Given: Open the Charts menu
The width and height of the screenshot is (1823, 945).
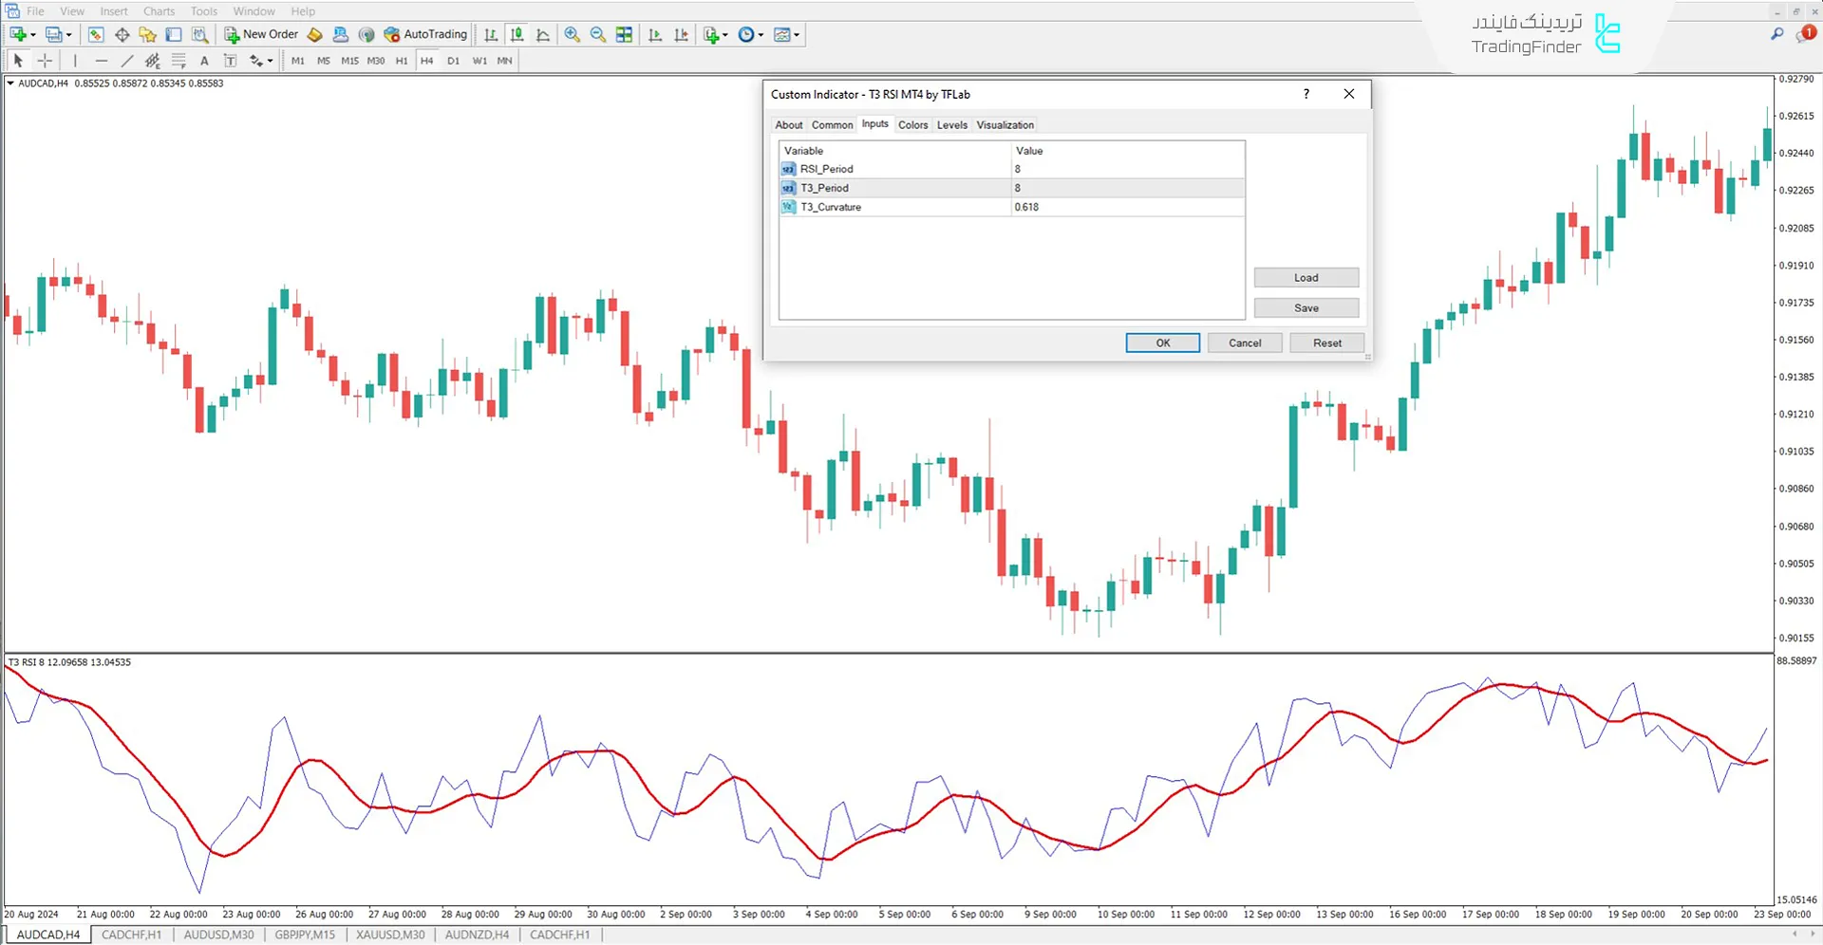Looking at the screenshot, I should (x=158, y=10).
